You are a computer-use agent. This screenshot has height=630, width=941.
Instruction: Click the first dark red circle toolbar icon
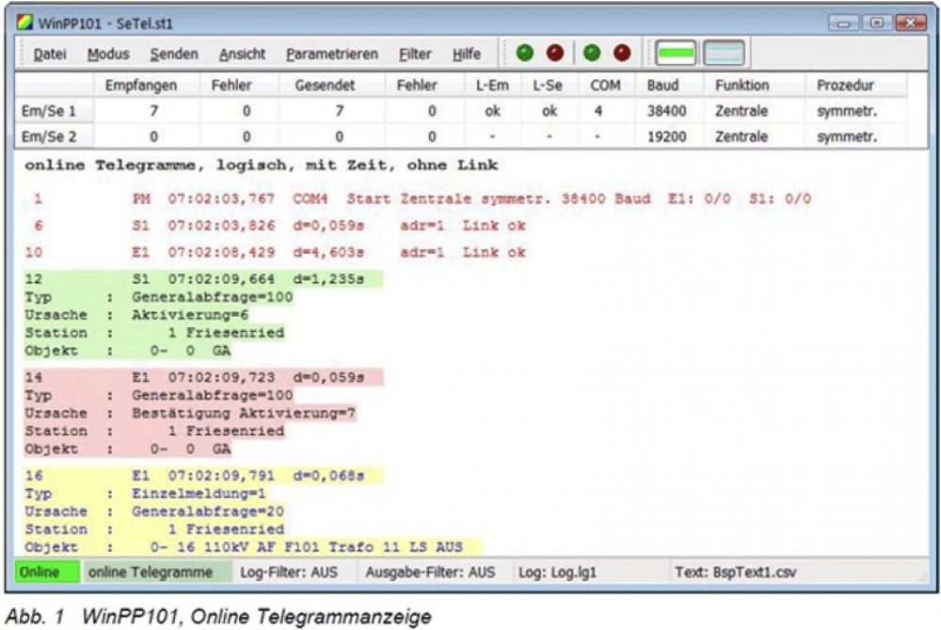click(555, 55)
